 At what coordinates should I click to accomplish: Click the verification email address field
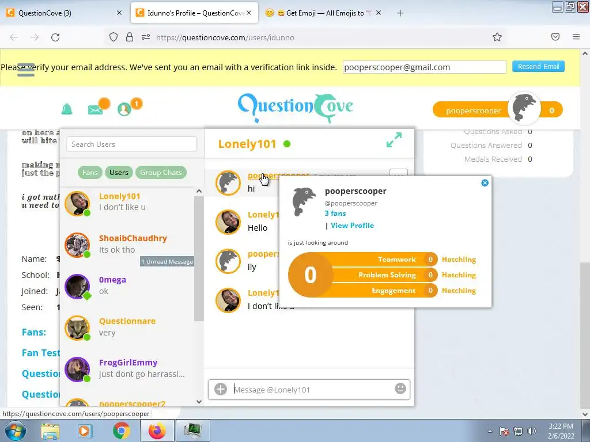(x=425, y=67)
